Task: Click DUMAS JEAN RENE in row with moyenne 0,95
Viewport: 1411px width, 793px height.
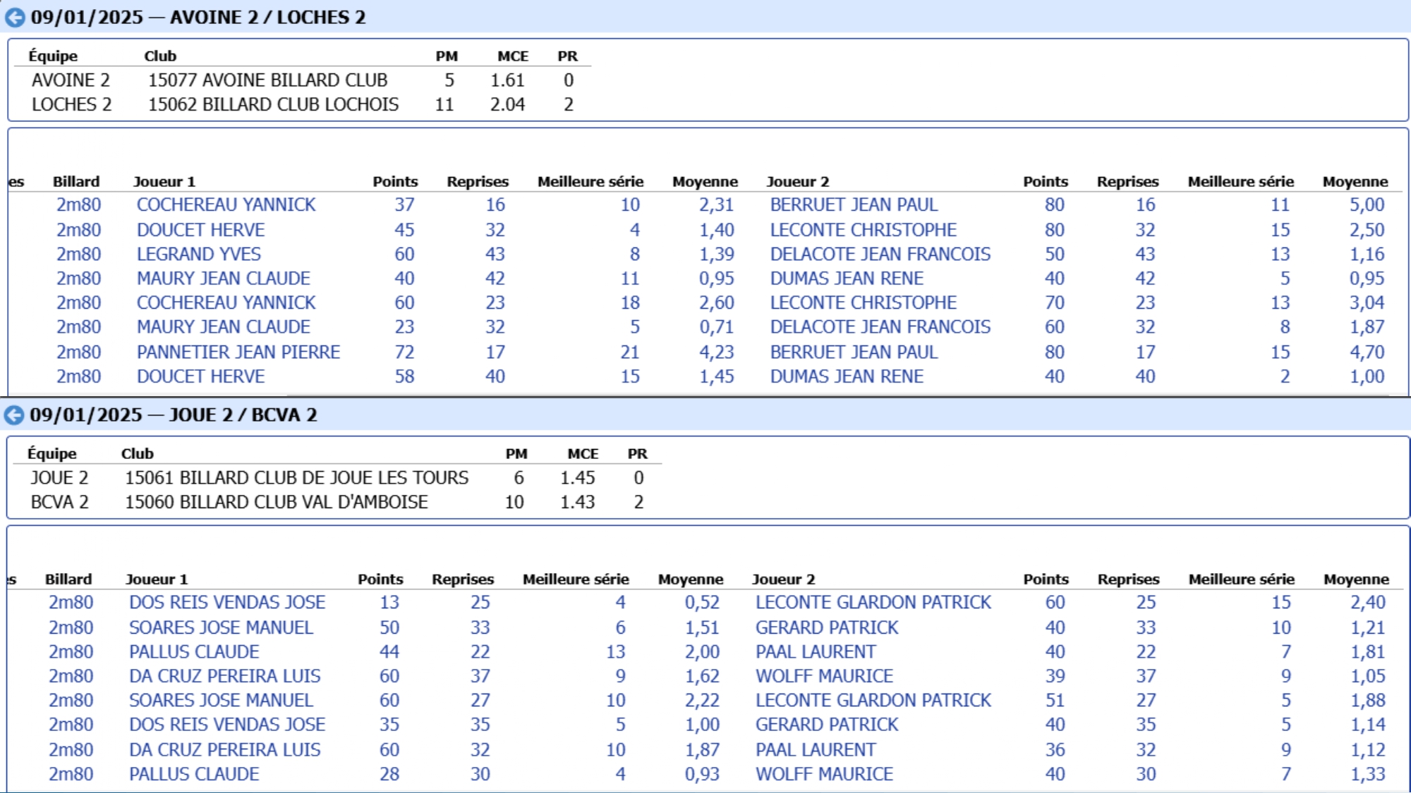Action: tap(847, 278)
